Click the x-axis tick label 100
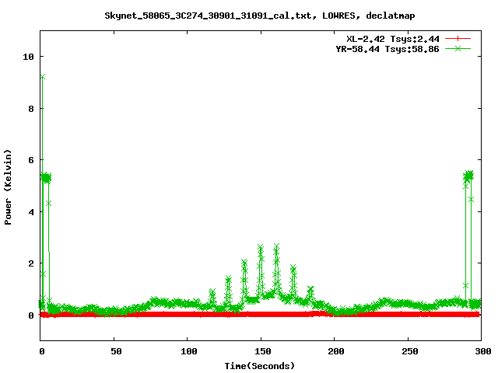The image size is (498, 373). click(x=188, y=351)
